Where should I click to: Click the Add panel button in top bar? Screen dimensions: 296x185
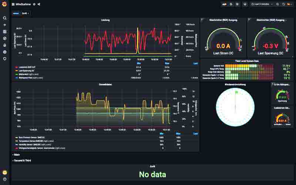coord(224,4)
